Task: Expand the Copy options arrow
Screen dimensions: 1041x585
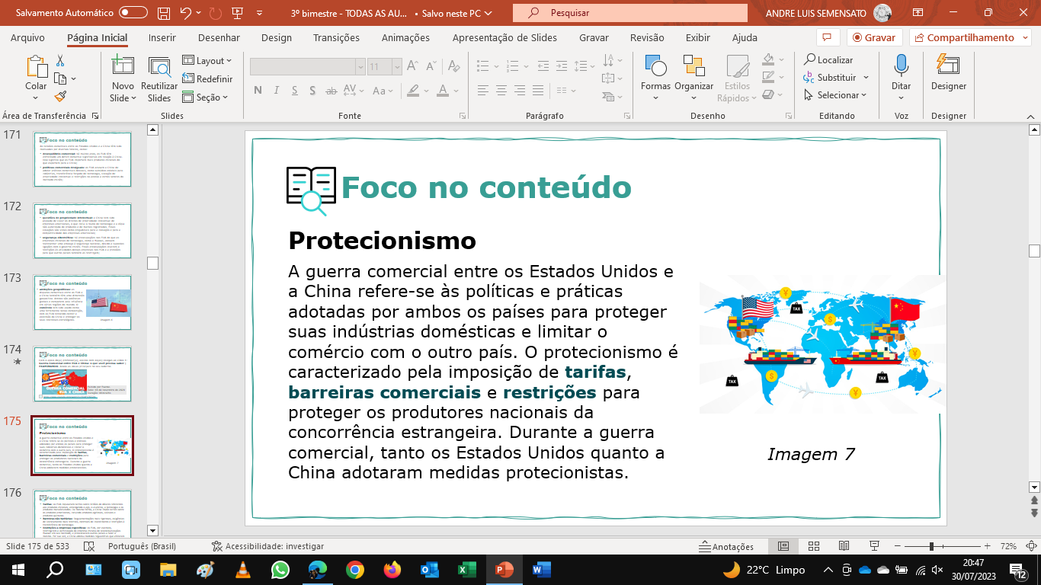Action: click(x=74, y=78)
